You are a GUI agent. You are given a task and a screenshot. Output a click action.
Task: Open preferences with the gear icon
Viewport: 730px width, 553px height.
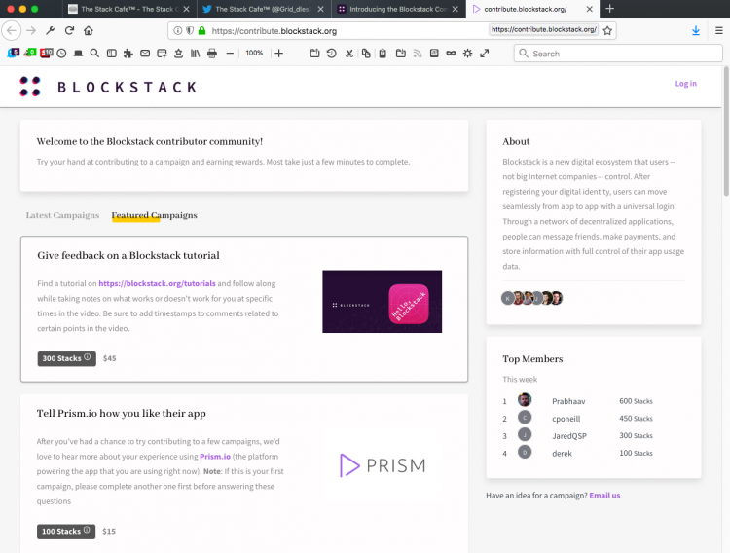(467, 54)
